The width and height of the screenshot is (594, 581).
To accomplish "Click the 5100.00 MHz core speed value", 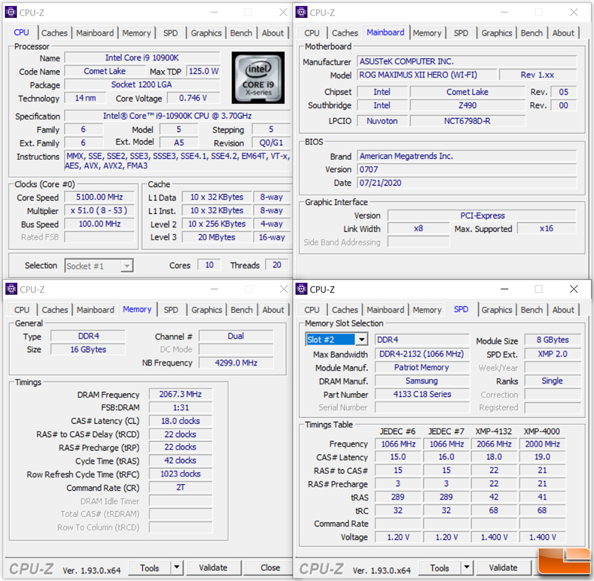I will pyautogui.click(x=99, y=197).
